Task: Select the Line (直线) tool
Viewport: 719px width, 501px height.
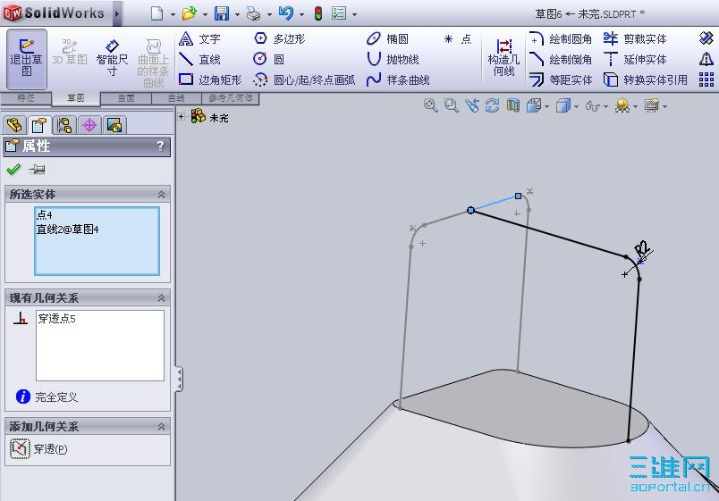Action: (x=199, y=59)
